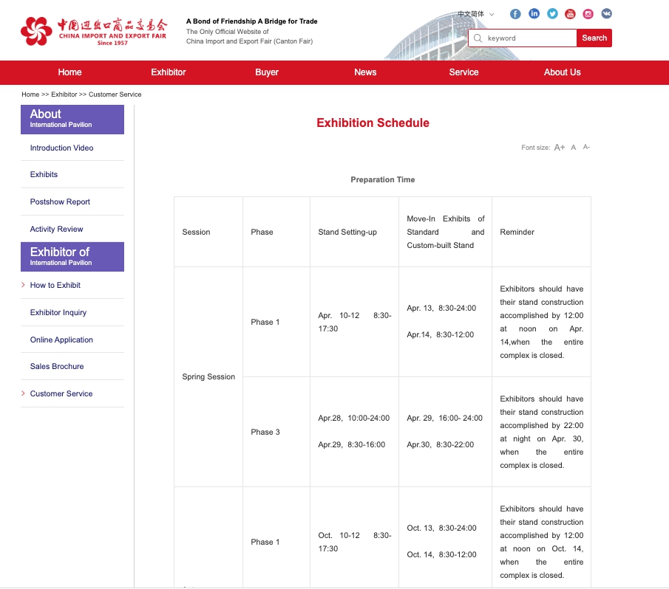Viewport: 669px width, 589px height.
Task: Open the Instagram social icon
Action: 588,14
